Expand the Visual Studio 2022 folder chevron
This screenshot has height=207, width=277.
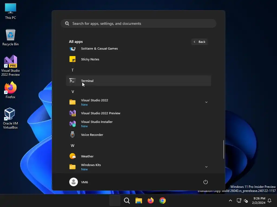206,102
